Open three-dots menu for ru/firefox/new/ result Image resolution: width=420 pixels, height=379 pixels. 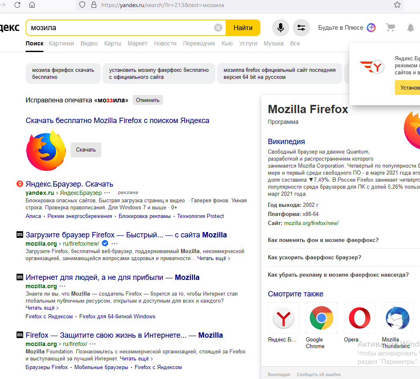(115, 244)
